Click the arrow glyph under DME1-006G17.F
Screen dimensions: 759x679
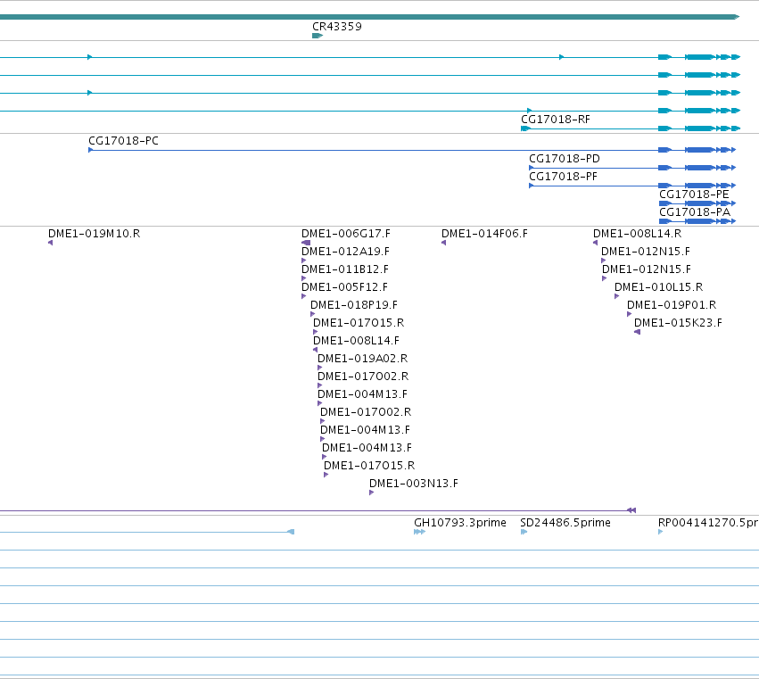(306, 243)
